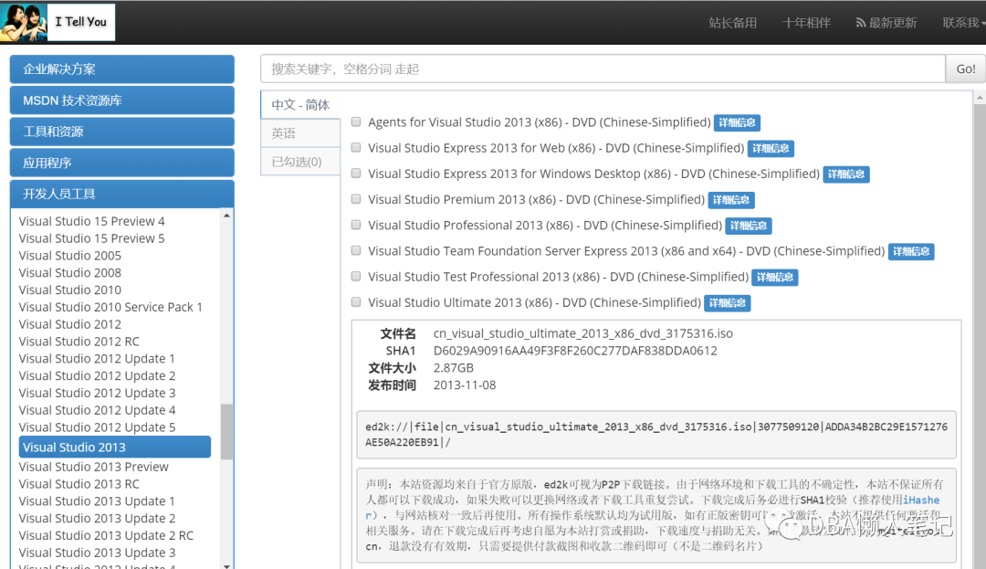Select Visual Studio 2012 RC
The height and width of the screenshot is (569, 986).
79,342
